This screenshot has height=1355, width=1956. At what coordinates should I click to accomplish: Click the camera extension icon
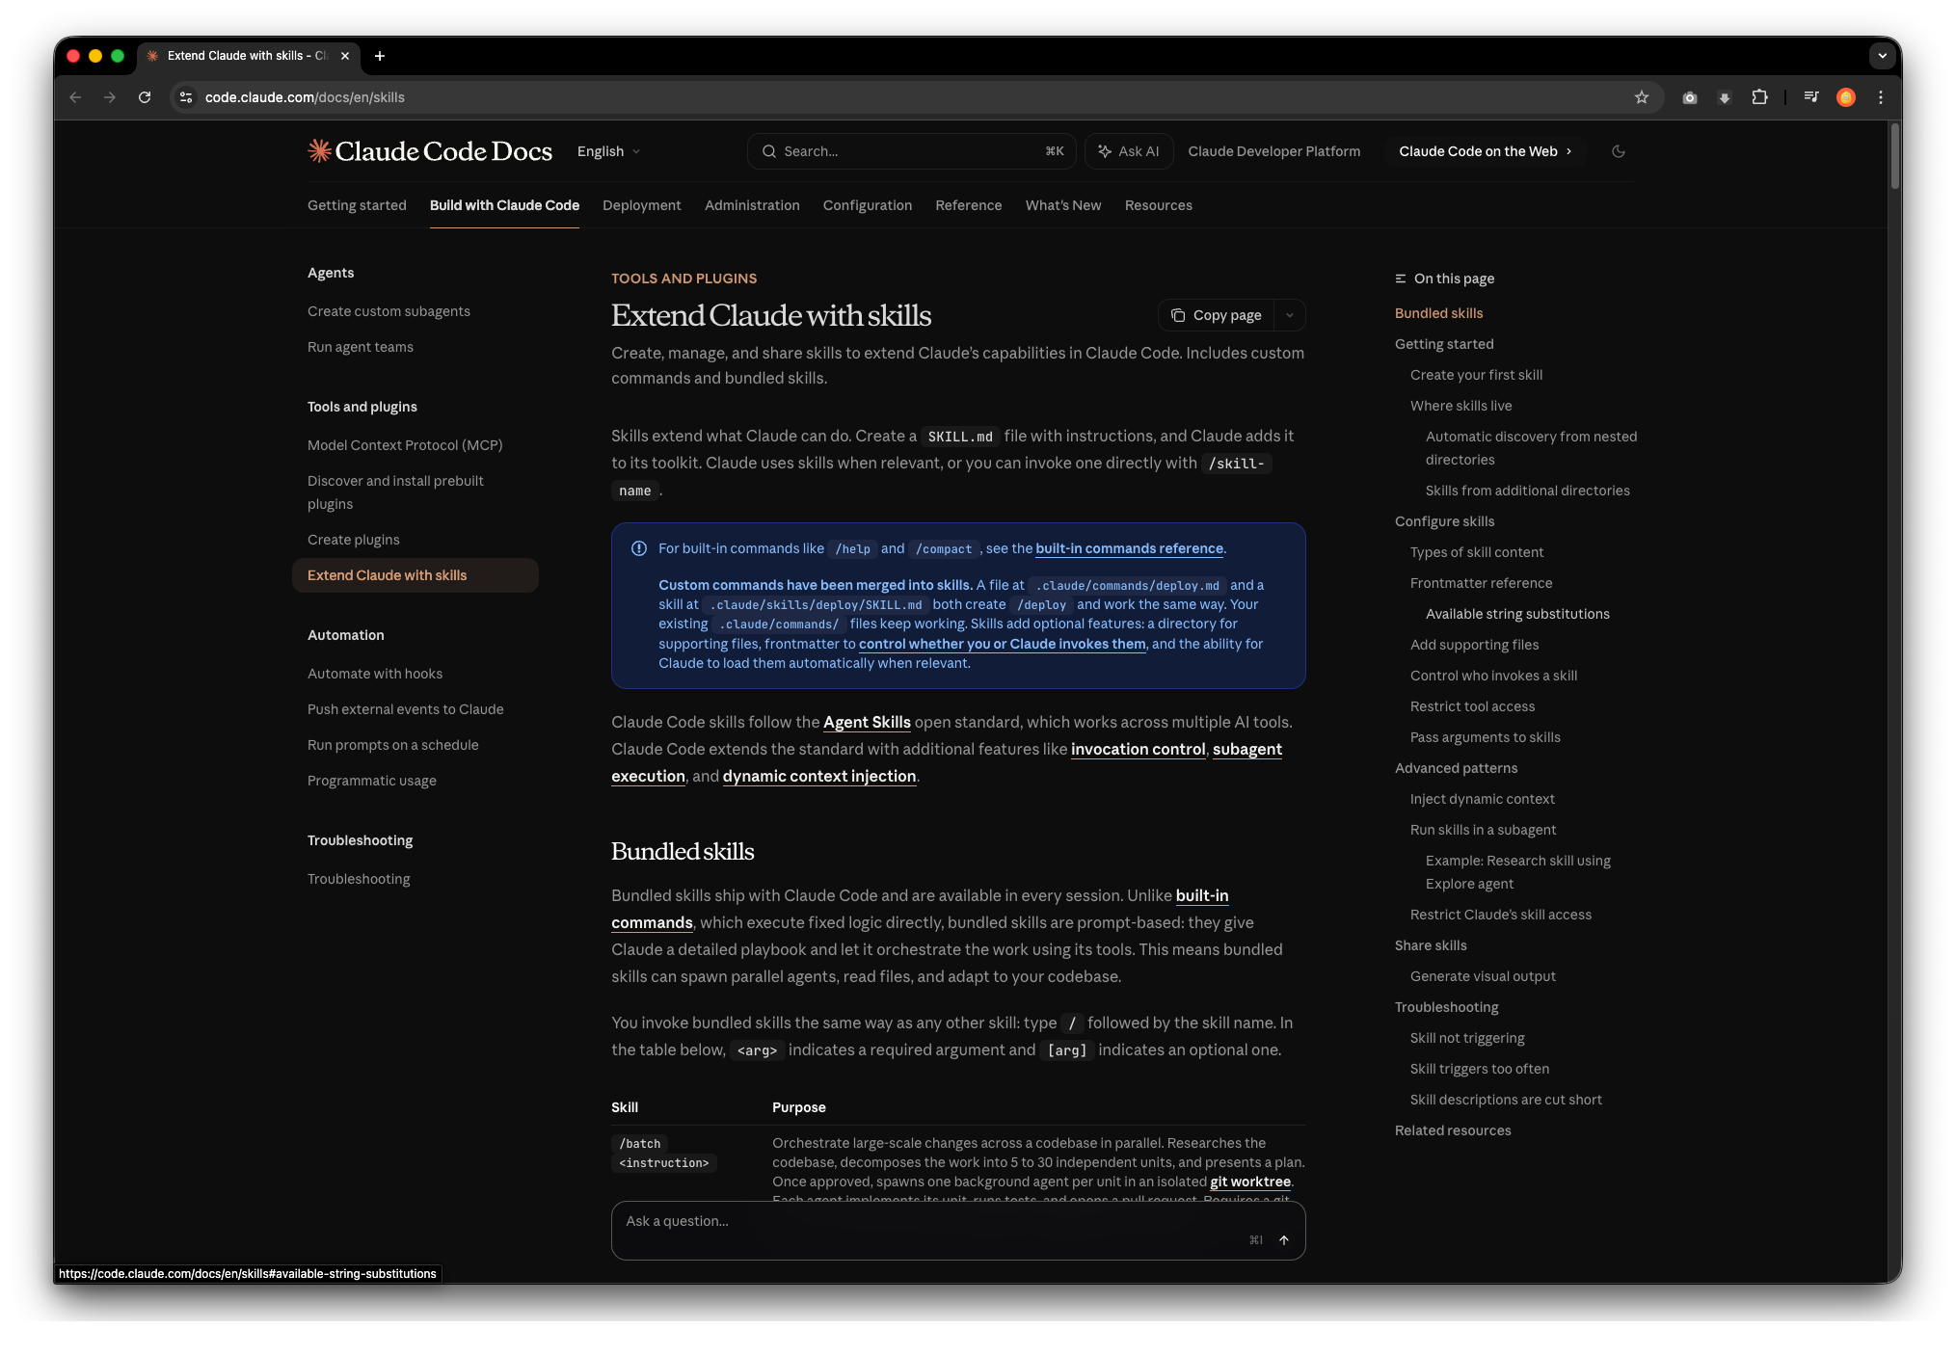coord(1690,97)
